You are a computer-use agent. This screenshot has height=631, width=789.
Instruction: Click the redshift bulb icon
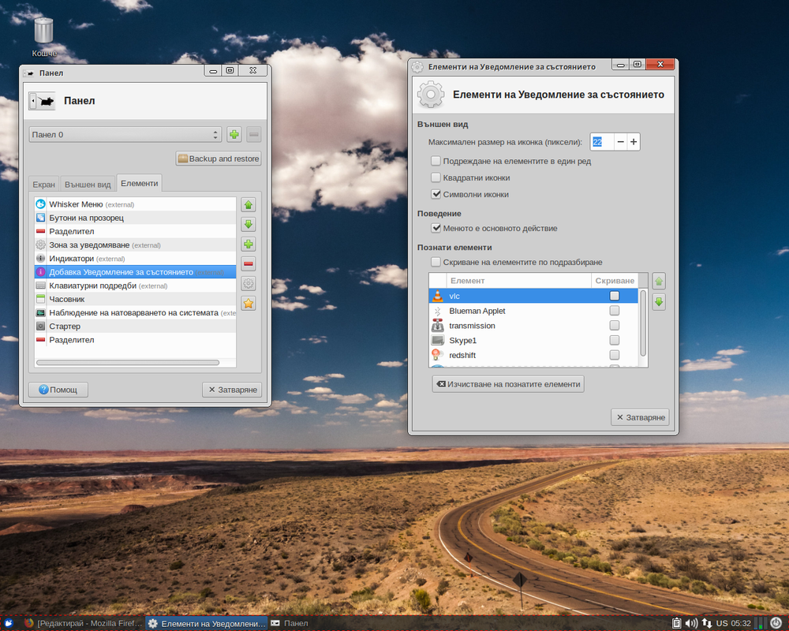438,355
